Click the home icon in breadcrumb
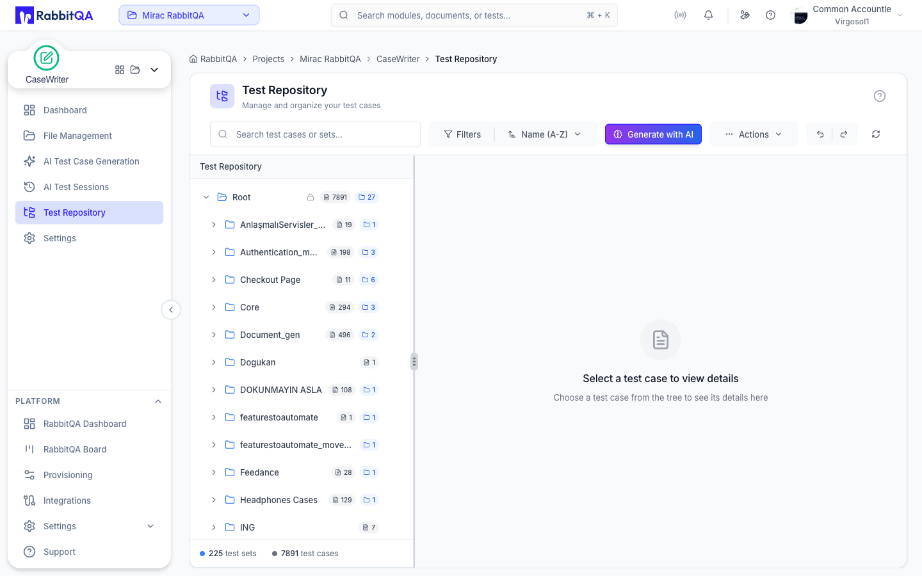This screenshot has width=922, height=576. 193,59
